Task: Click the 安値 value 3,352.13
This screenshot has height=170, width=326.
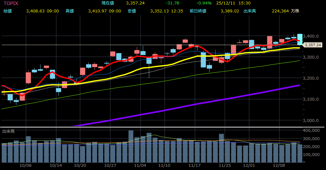Action: (160, 11)
